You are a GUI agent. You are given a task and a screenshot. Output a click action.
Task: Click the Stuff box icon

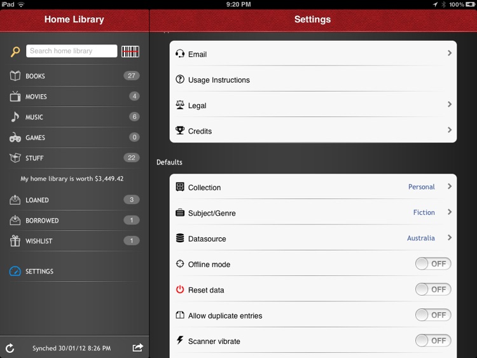tap(15, 158)
